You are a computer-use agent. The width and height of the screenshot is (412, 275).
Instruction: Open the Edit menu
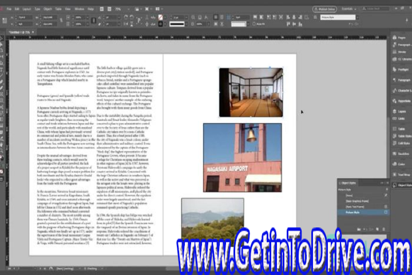17,9
